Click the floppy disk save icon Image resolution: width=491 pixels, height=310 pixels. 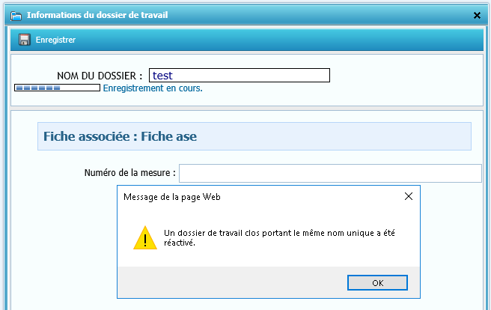pos(24,40)
